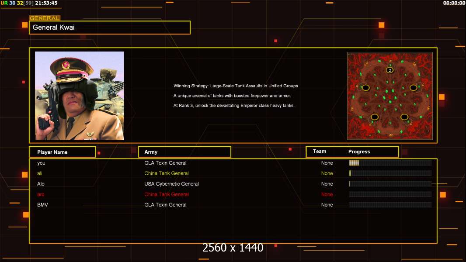This screenshot has height=262, width=466.
Task: Click loading progress bar for 'Alo'
Action: [x=390, y=184]
